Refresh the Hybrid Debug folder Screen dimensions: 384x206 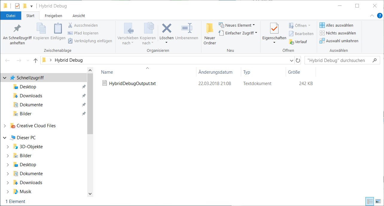tap(298, 60)
